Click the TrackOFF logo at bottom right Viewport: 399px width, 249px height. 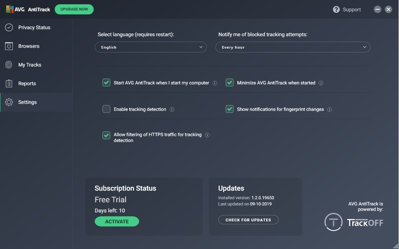coord(353,222)
